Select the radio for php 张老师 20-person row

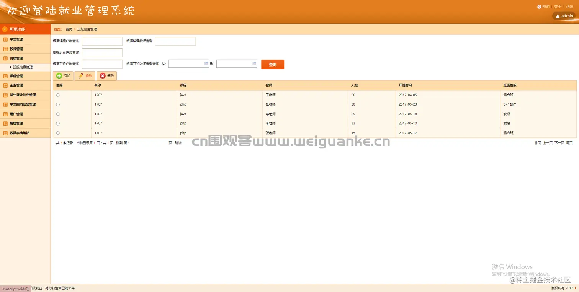pos(58,104)
